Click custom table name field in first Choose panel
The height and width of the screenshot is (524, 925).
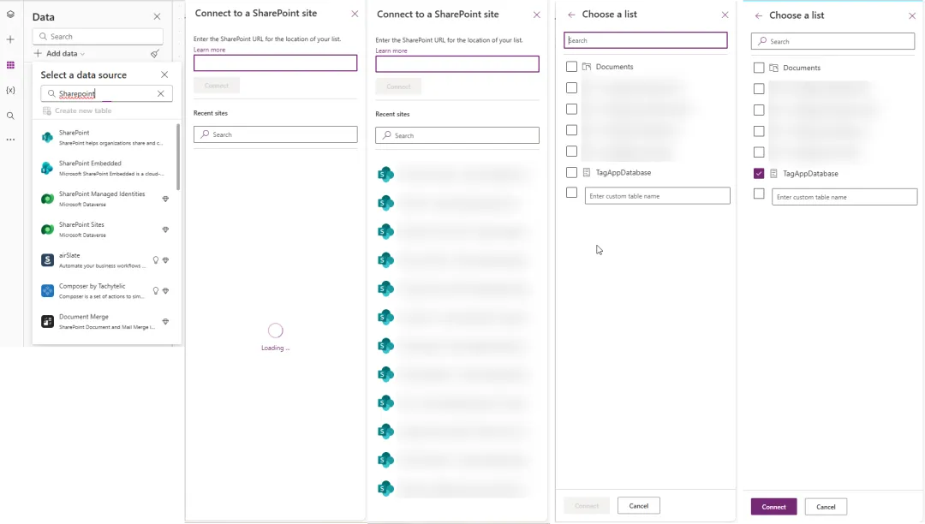tap(657, 196)
